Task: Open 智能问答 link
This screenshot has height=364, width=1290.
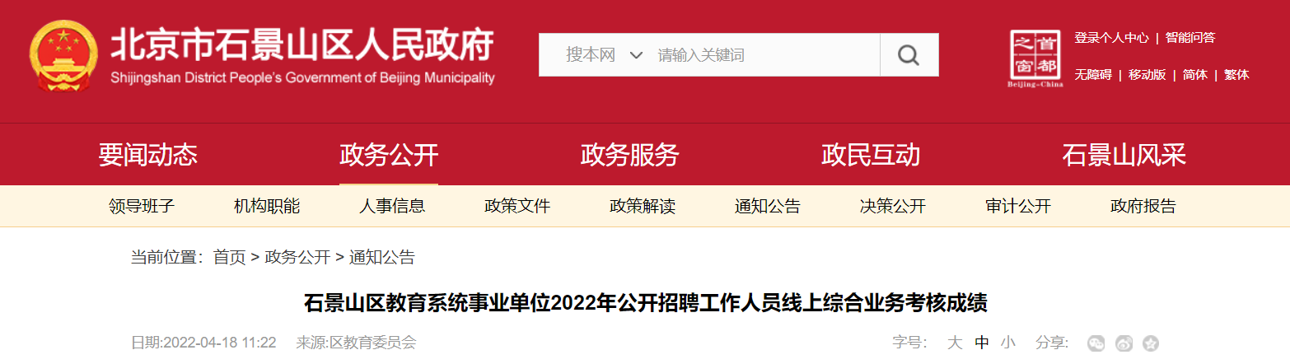Action: tap(1190, 37)
